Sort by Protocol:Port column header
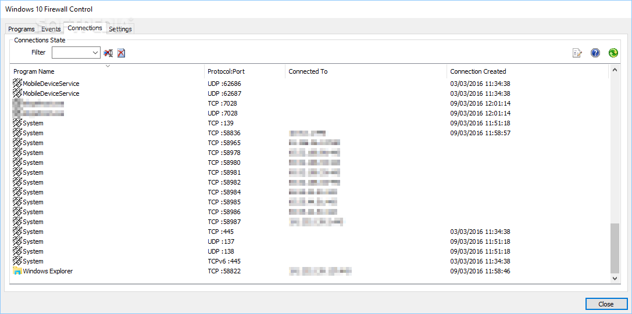 [245, 71]
